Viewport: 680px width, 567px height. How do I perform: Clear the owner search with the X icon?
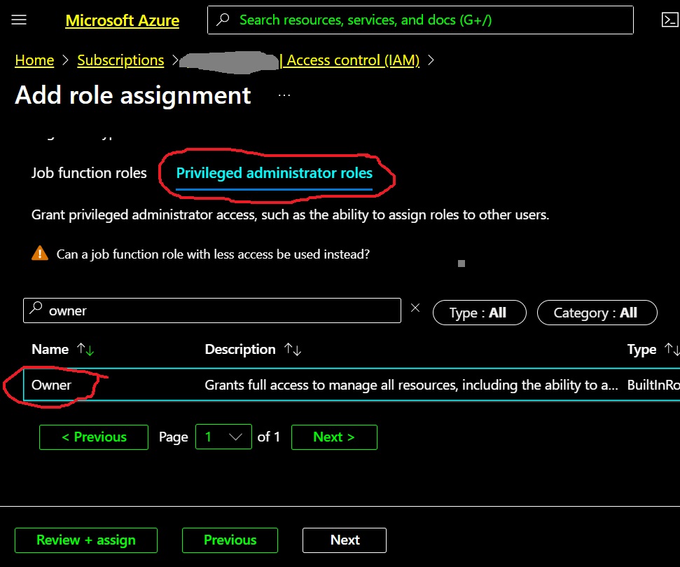pyautogui.click(x=415, y=308)
